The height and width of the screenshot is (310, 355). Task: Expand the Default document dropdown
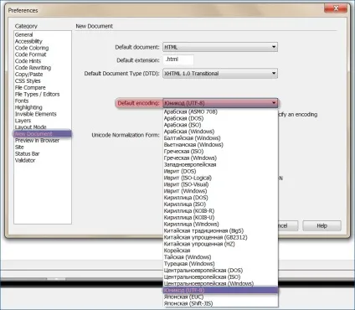coord(220,47)
